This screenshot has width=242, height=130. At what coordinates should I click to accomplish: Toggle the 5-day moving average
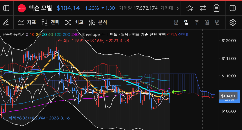pyautogui.click(x=27, y=34)
